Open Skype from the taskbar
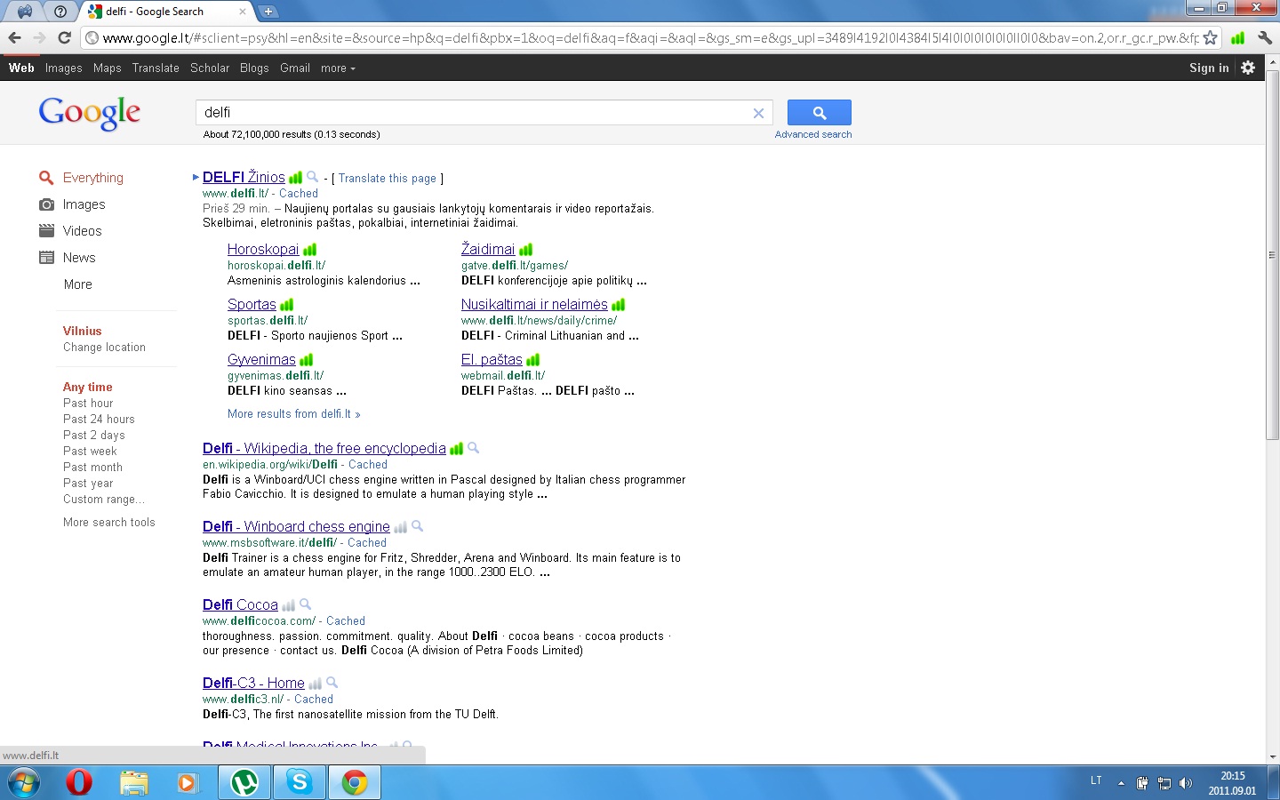This screenshot has width=1280, height=800. click(300, 783)
